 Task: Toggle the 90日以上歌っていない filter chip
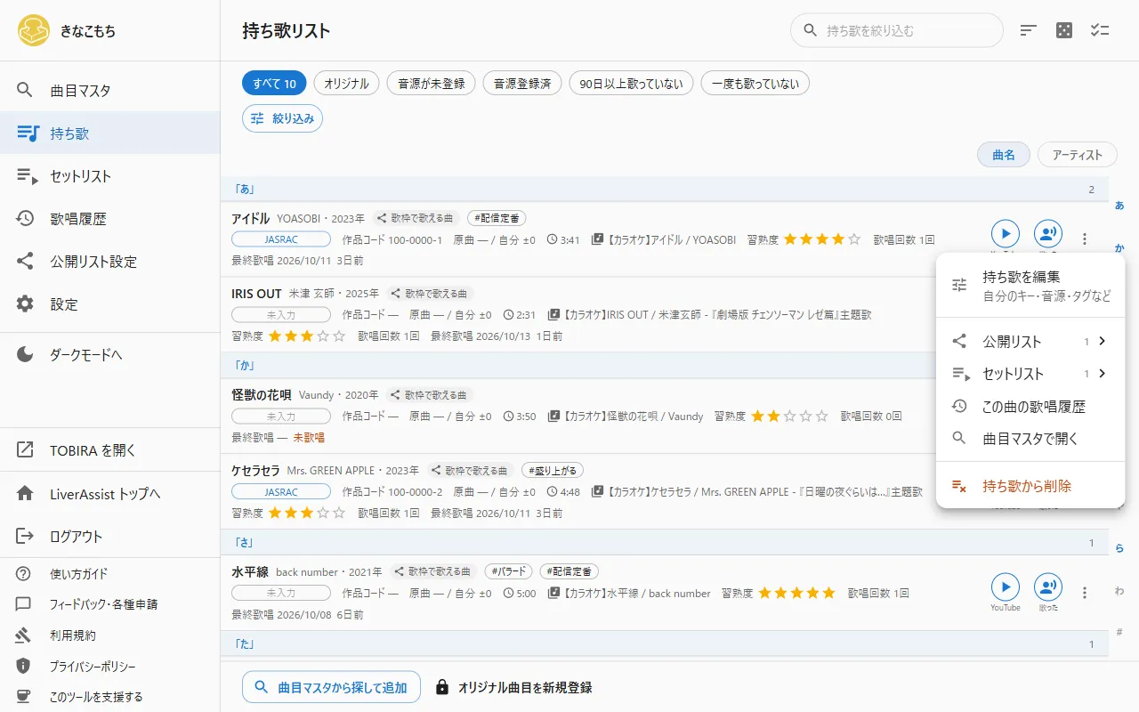pyautogui.click(x=631, y=84)
